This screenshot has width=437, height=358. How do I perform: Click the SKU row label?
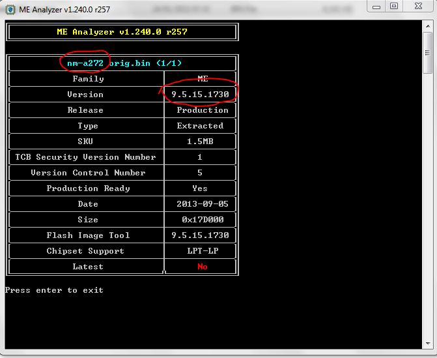[x=85, y=142]
